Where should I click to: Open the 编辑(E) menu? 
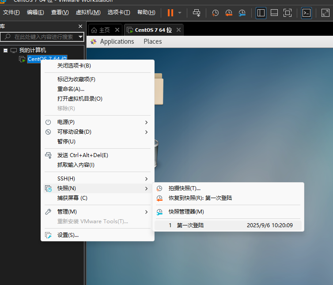click(x=35, y=12)
